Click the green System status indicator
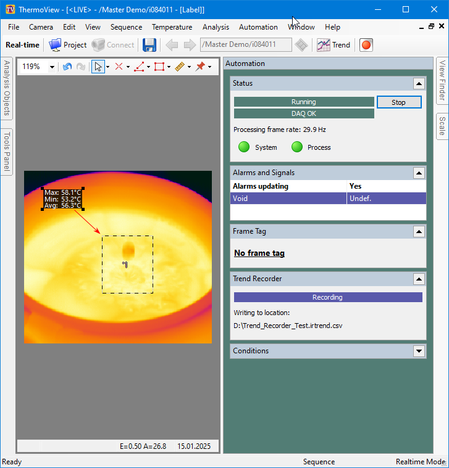Viewport: 449px width, 468px height. (x=244, y=147)
